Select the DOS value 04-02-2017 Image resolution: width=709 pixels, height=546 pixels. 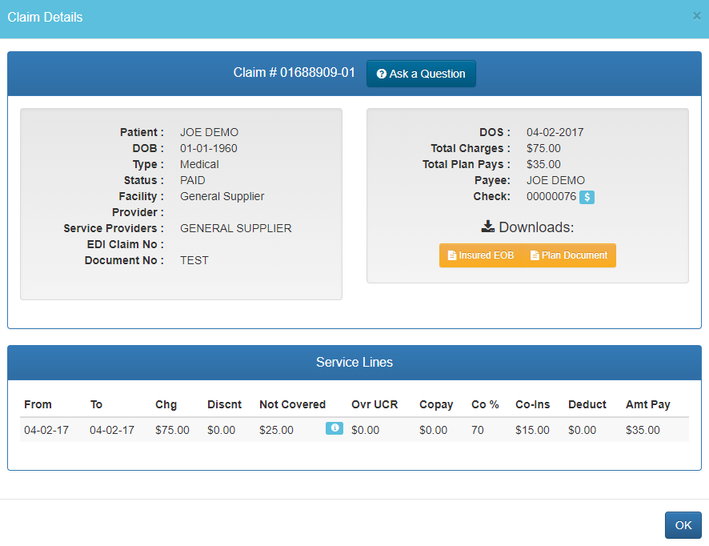point(555,132)
